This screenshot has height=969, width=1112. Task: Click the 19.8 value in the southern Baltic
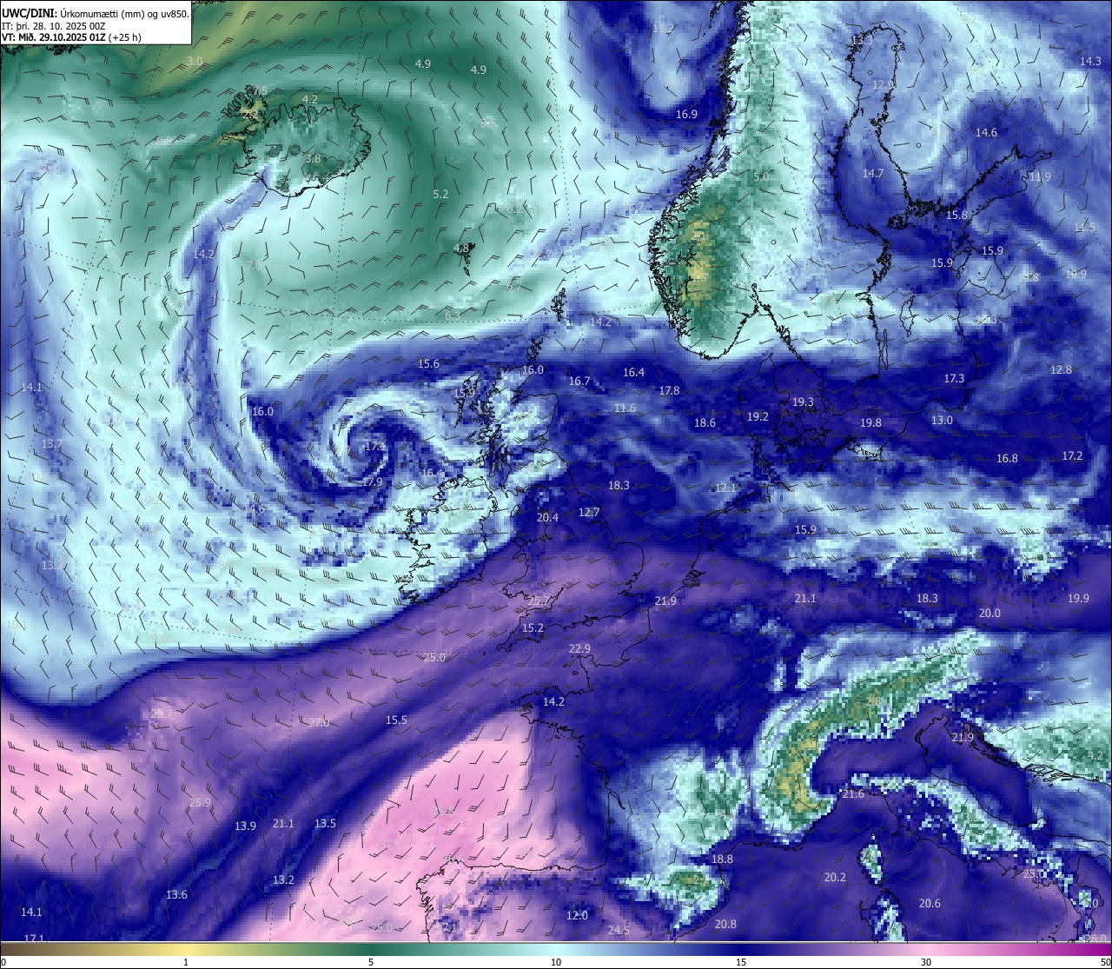[x=870, y=422]
